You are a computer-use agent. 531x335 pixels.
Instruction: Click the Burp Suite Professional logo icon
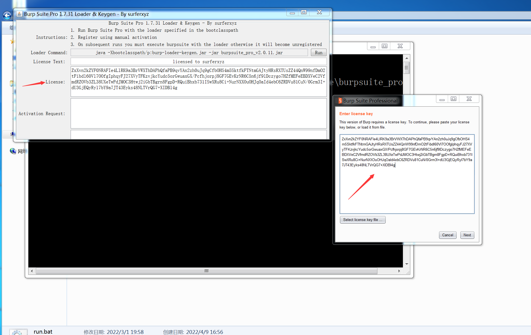[x=340, y=101]
